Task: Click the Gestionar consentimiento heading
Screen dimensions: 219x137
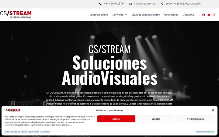Action: [x=109, y=110]
